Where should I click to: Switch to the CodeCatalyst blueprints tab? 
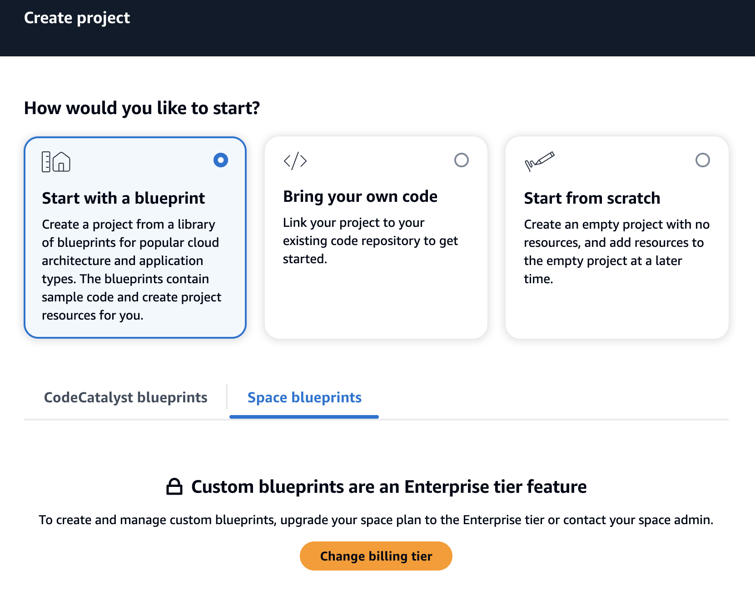(126, 397)
